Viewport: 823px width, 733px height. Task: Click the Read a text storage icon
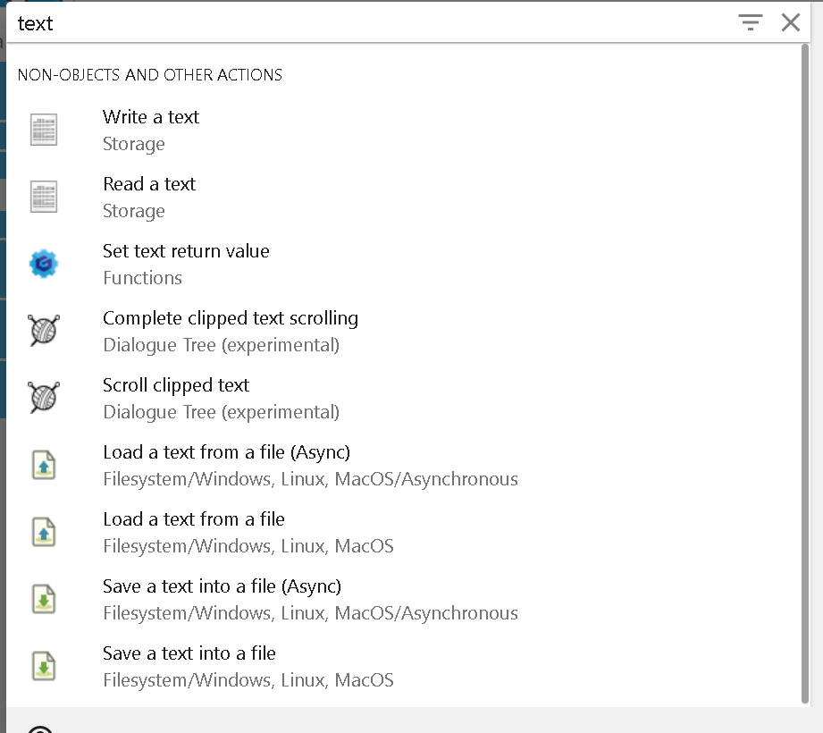(44, 197)
